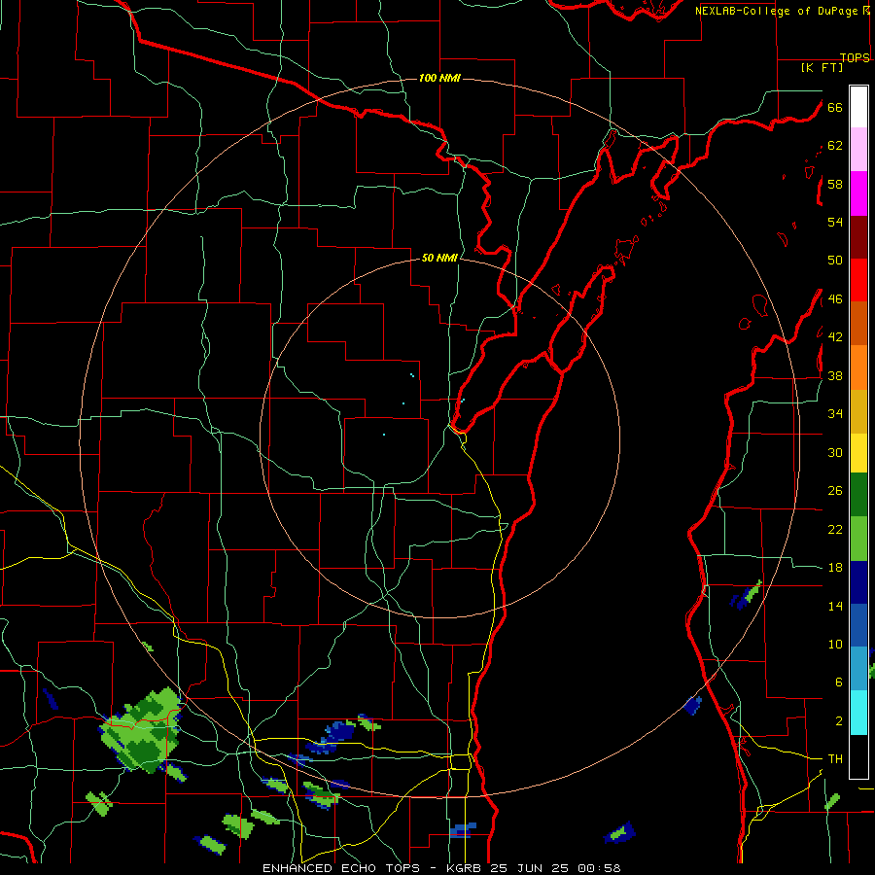Screen dimensions: 875x875
Task: Click the 66 legend value
Action: tap(835, 107)
